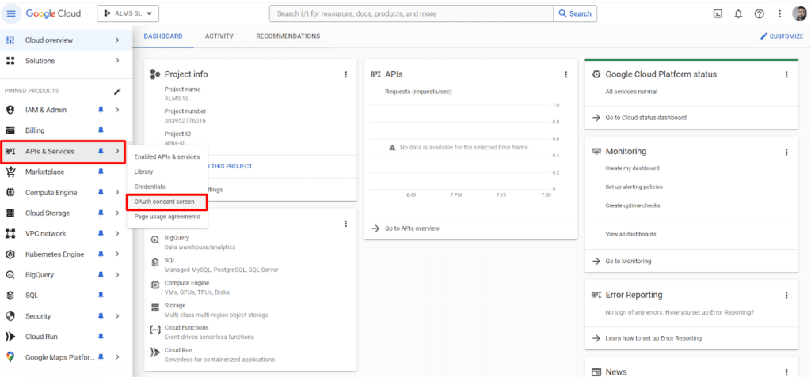Switch to the Dashboard tab

(x=163, y=36)
